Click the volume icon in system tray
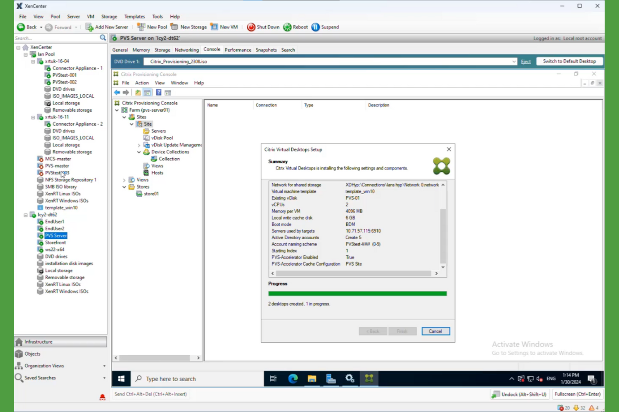Screen dimensions: 619x412 pos(540,379)
